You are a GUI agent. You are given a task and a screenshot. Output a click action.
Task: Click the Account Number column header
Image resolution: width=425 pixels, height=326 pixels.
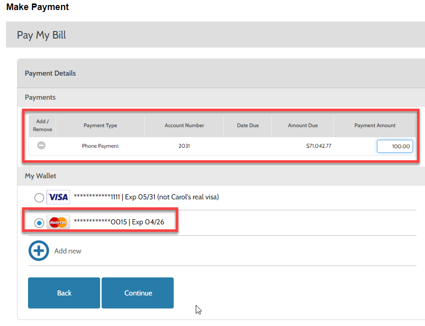tap(184, 126)
